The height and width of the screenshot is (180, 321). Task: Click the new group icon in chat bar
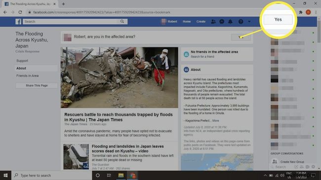[x=302, y=167]
